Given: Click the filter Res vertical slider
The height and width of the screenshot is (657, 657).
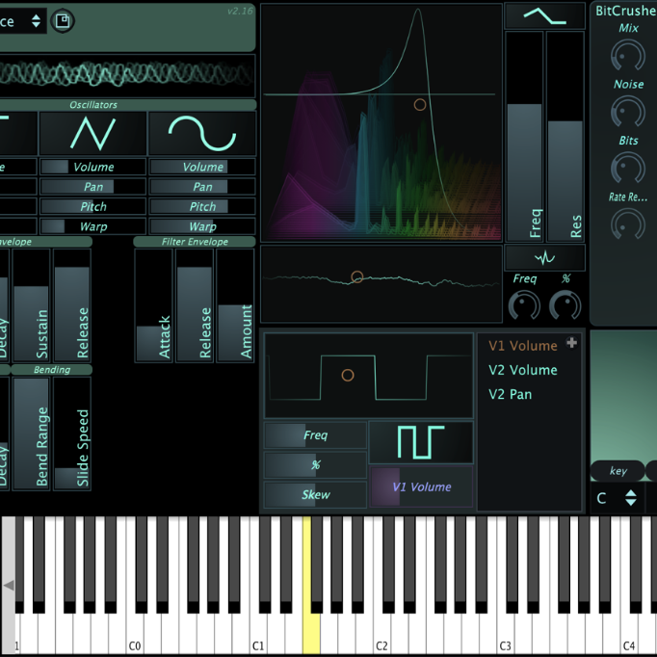Looking at the screenshot, I should (565, 136).
